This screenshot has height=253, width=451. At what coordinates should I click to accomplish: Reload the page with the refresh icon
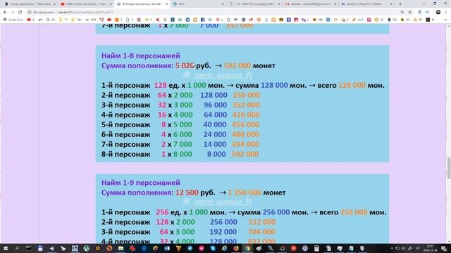pyautogui.click(x=20, y=13)
